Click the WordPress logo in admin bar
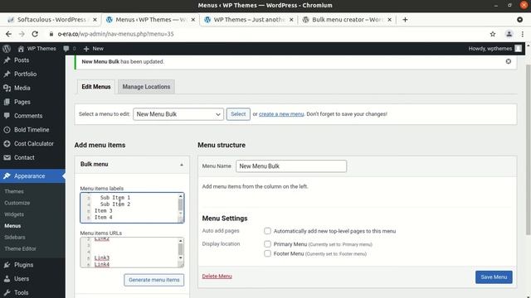 coord(7,49)
